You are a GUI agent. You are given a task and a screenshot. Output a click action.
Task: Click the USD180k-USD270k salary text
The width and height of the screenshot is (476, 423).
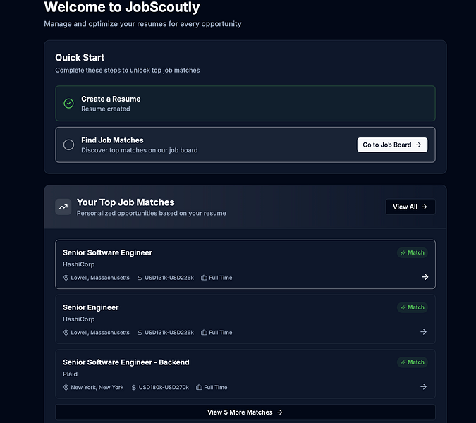(164, 388)
